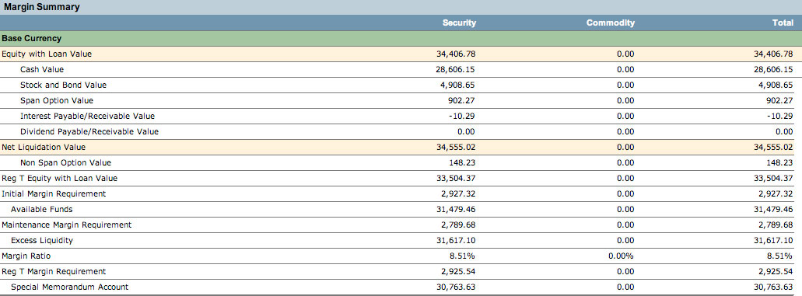Select 902.27 in the Total column
Screen dimensions: 802x296
click(x=780, y=101)
